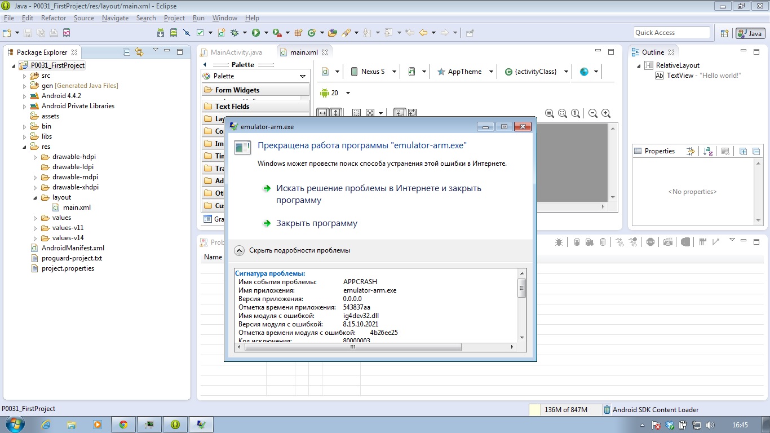
Task: Click search for a solution online option
Action: click(372, 194)
